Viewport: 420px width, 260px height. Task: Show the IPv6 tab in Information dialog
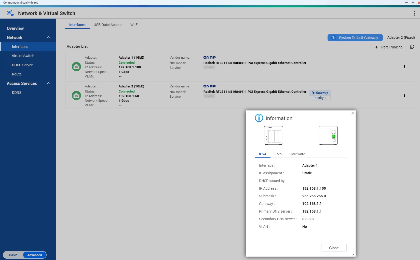pyautogui.click(x=278, y=154)
